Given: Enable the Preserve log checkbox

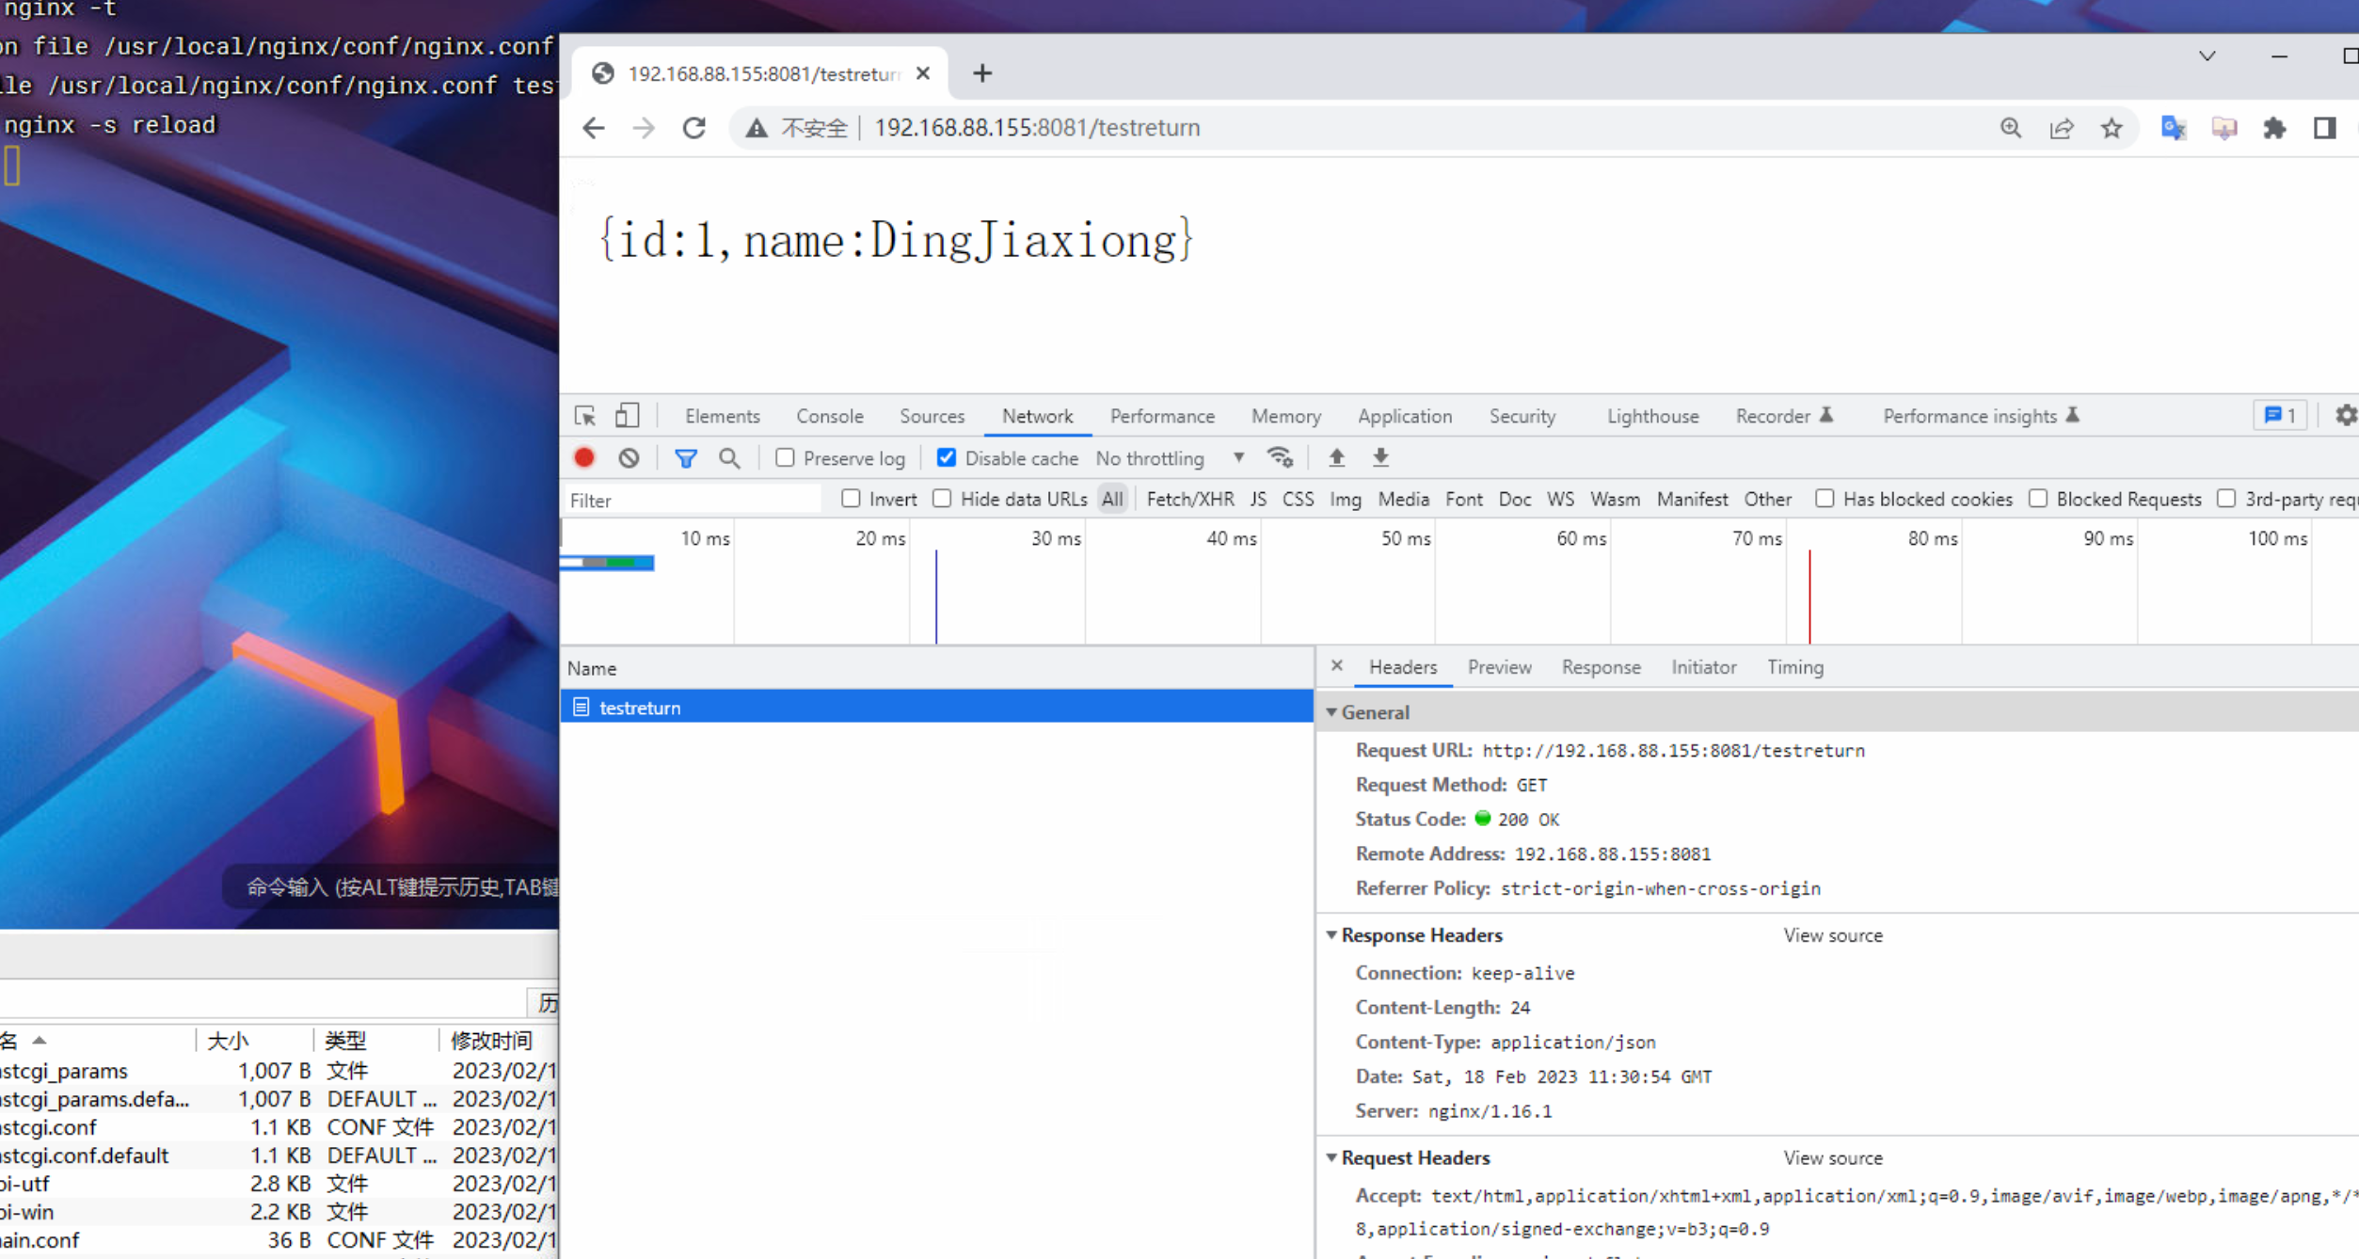Looking at the screenshot, I should point(785,458).
